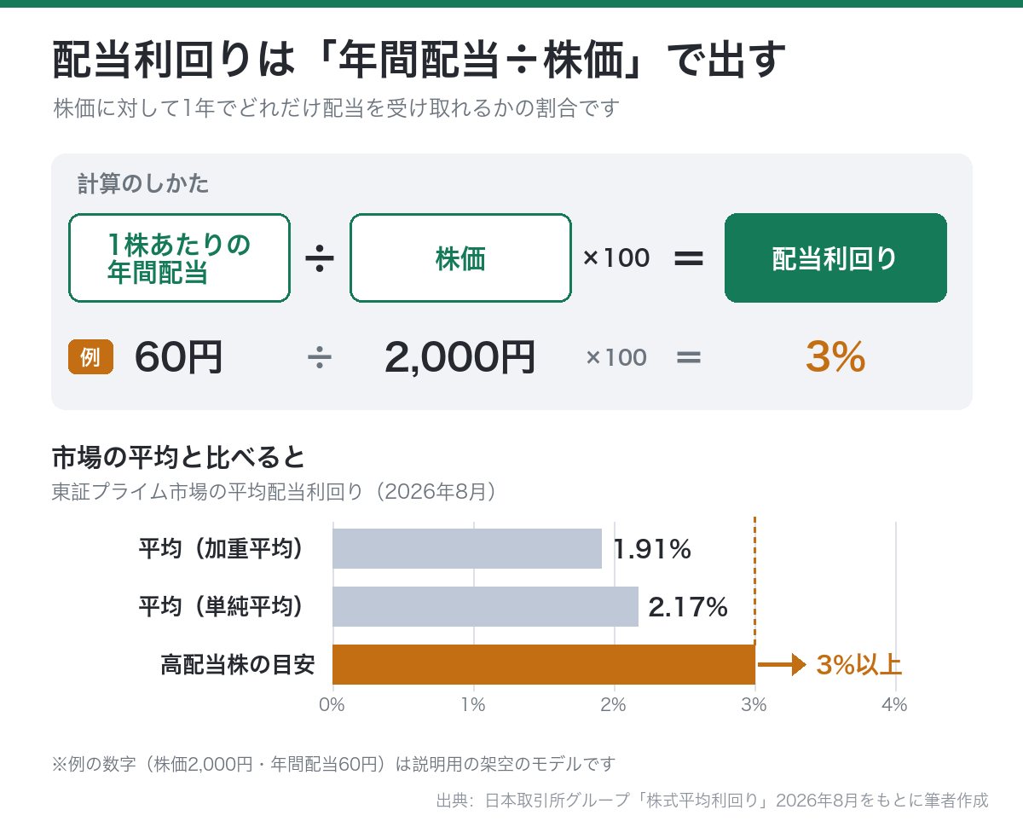This screenshot has height=827, width=1023.
Task: Click the gray bar for 加重平均
Action: [x=467, y=548]
